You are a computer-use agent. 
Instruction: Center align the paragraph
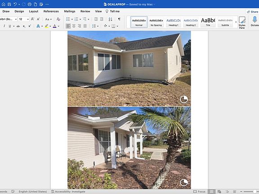click(74, 26)
